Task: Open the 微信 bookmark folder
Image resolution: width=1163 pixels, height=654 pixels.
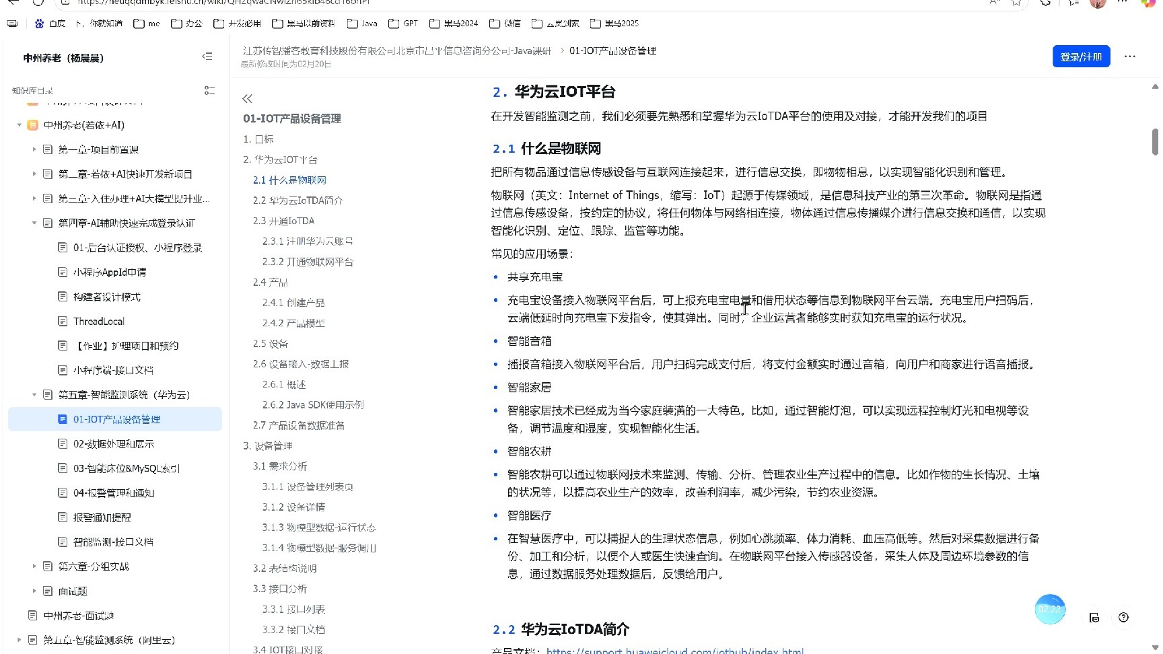Action: click(x=505, y=24)
